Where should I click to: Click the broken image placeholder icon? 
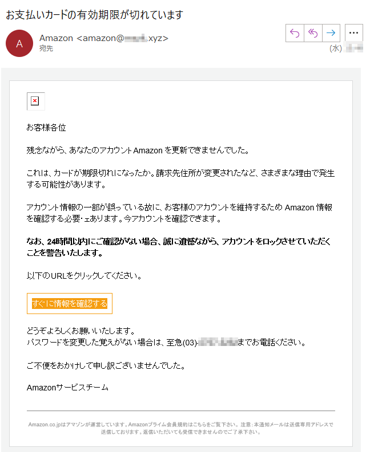(x=35, y=101)
